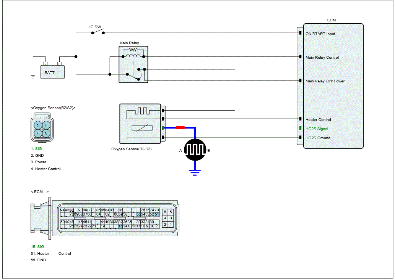
Task: Click the oscilloscope waveform symbol
Action: tap(195, 150)
